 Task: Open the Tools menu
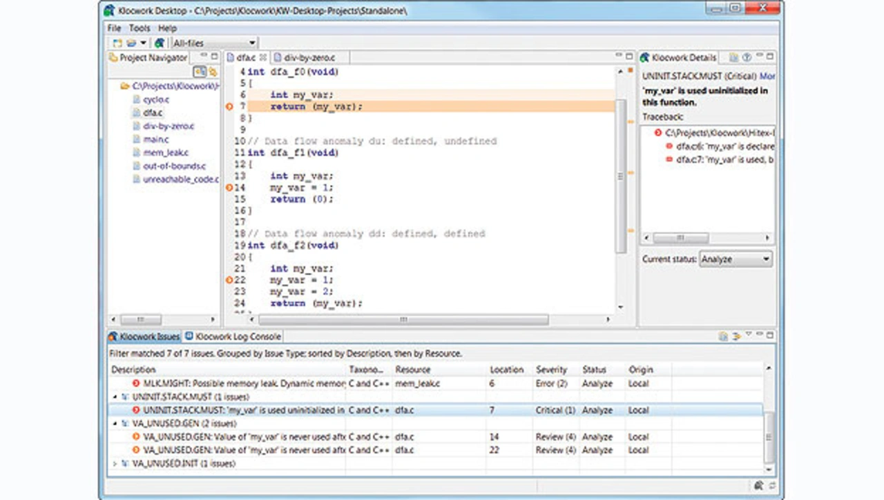point(140,28)
